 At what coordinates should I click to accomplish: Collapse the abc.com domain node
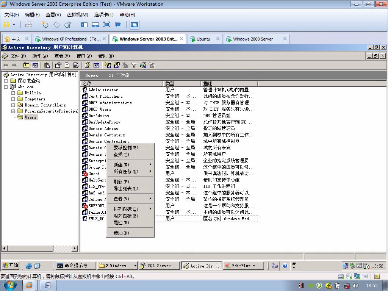point(6,87)
